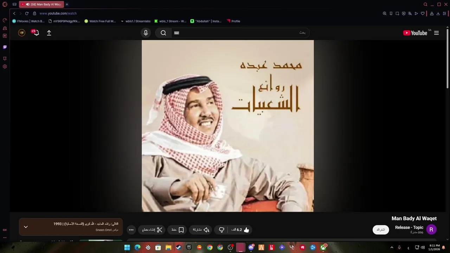Click the YouTube search magnifier button

click(x=163, y=33)
